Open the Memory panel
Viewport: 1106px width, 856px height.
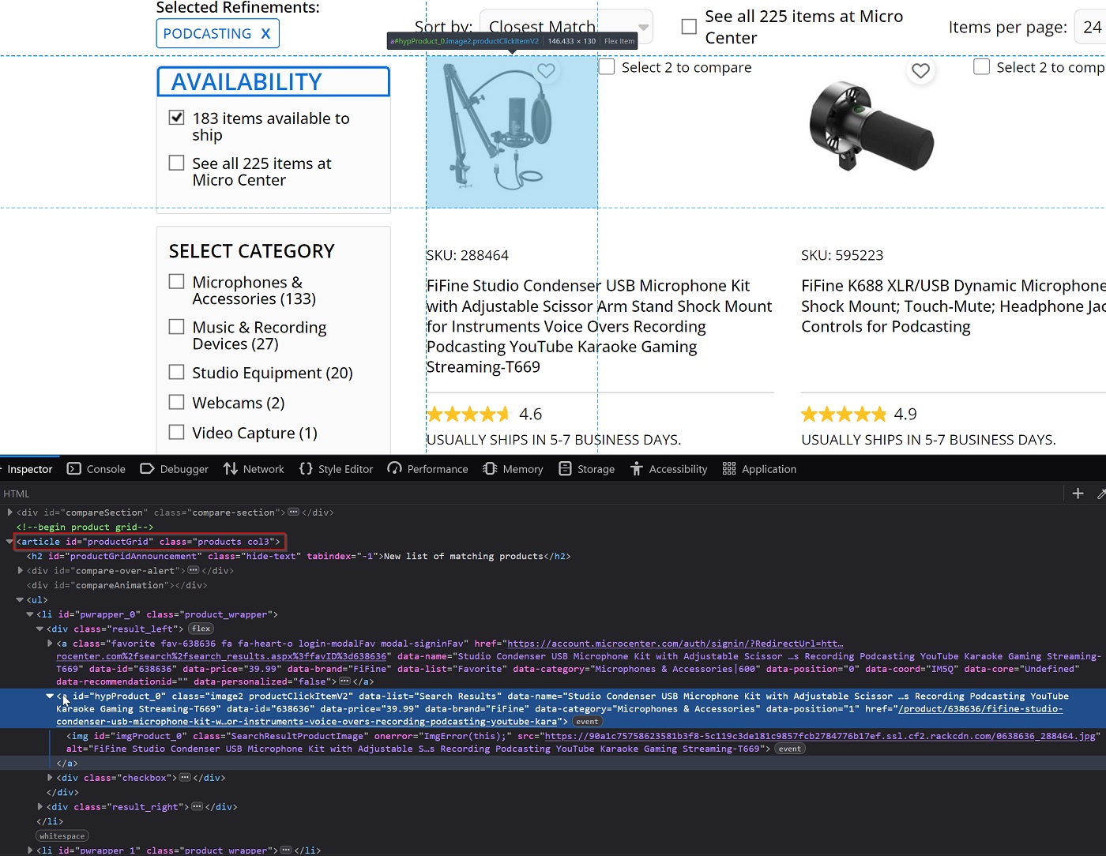(x=513, y=469)
